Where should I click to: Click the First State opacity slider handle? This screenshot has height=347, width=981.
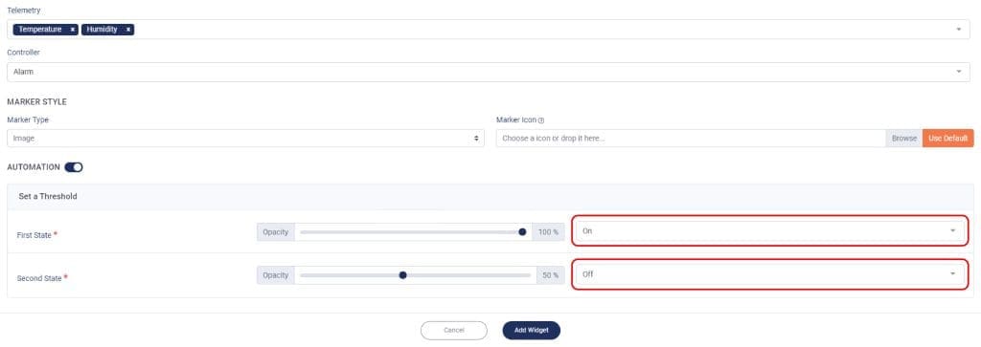(522, 231)
